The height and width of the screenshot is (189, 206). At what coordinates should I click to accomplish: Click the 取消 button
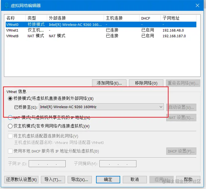coord(135,180)
